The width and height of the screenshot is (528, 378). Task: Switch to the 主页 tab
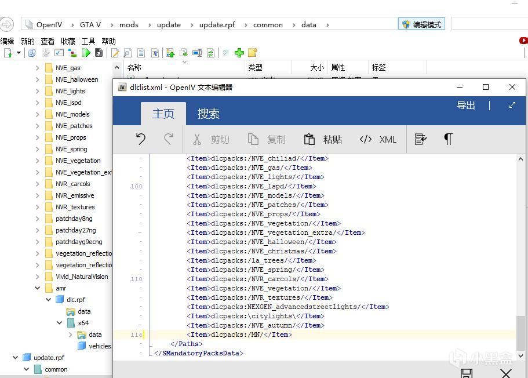click(163, 114)
